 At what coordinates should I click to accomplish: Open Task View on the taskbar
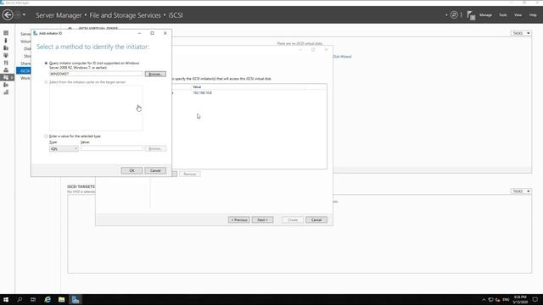(33, 299)
